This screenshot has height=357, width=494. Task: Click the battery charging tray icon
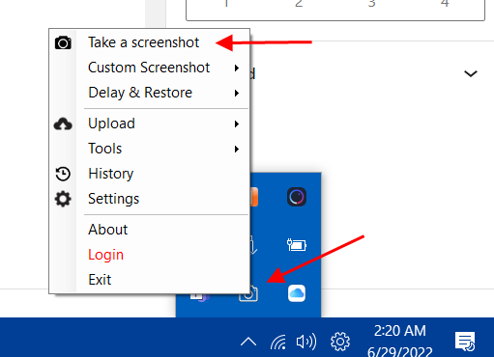pos(297,245)
